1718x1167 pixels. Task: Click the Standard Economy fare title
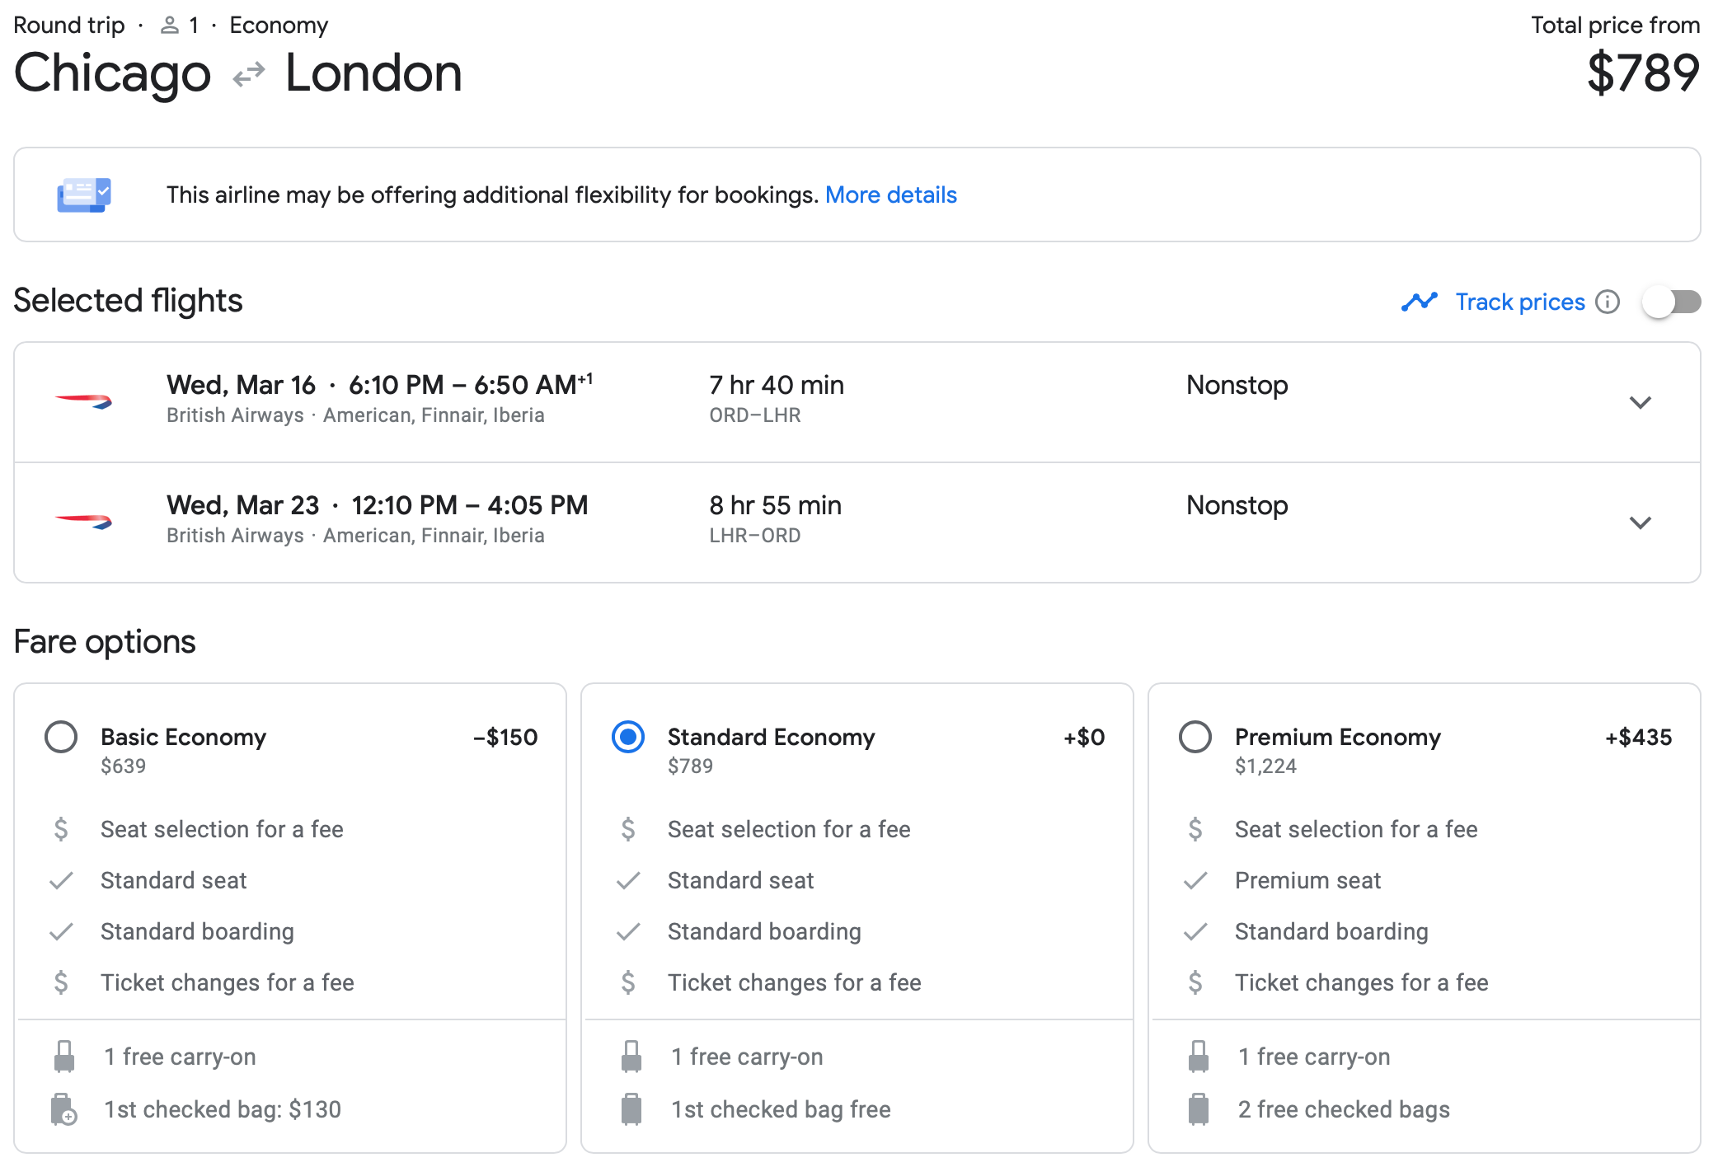772,737
